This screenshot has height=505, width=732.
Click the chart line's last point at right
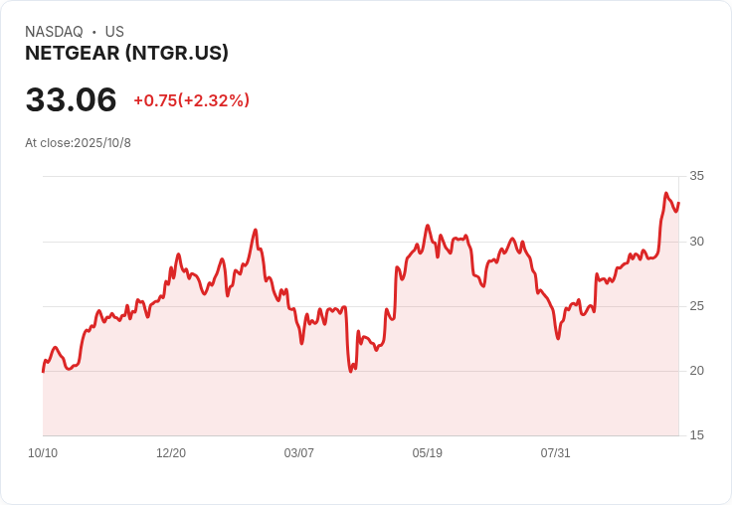(x=678, y=204)
